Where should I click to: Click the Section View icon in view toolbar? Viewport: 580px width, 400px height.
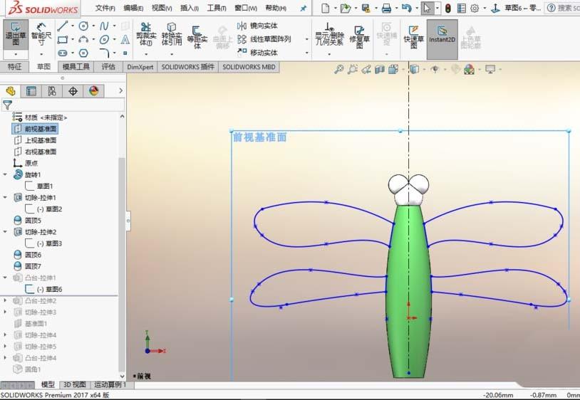[x=380, y=70]
